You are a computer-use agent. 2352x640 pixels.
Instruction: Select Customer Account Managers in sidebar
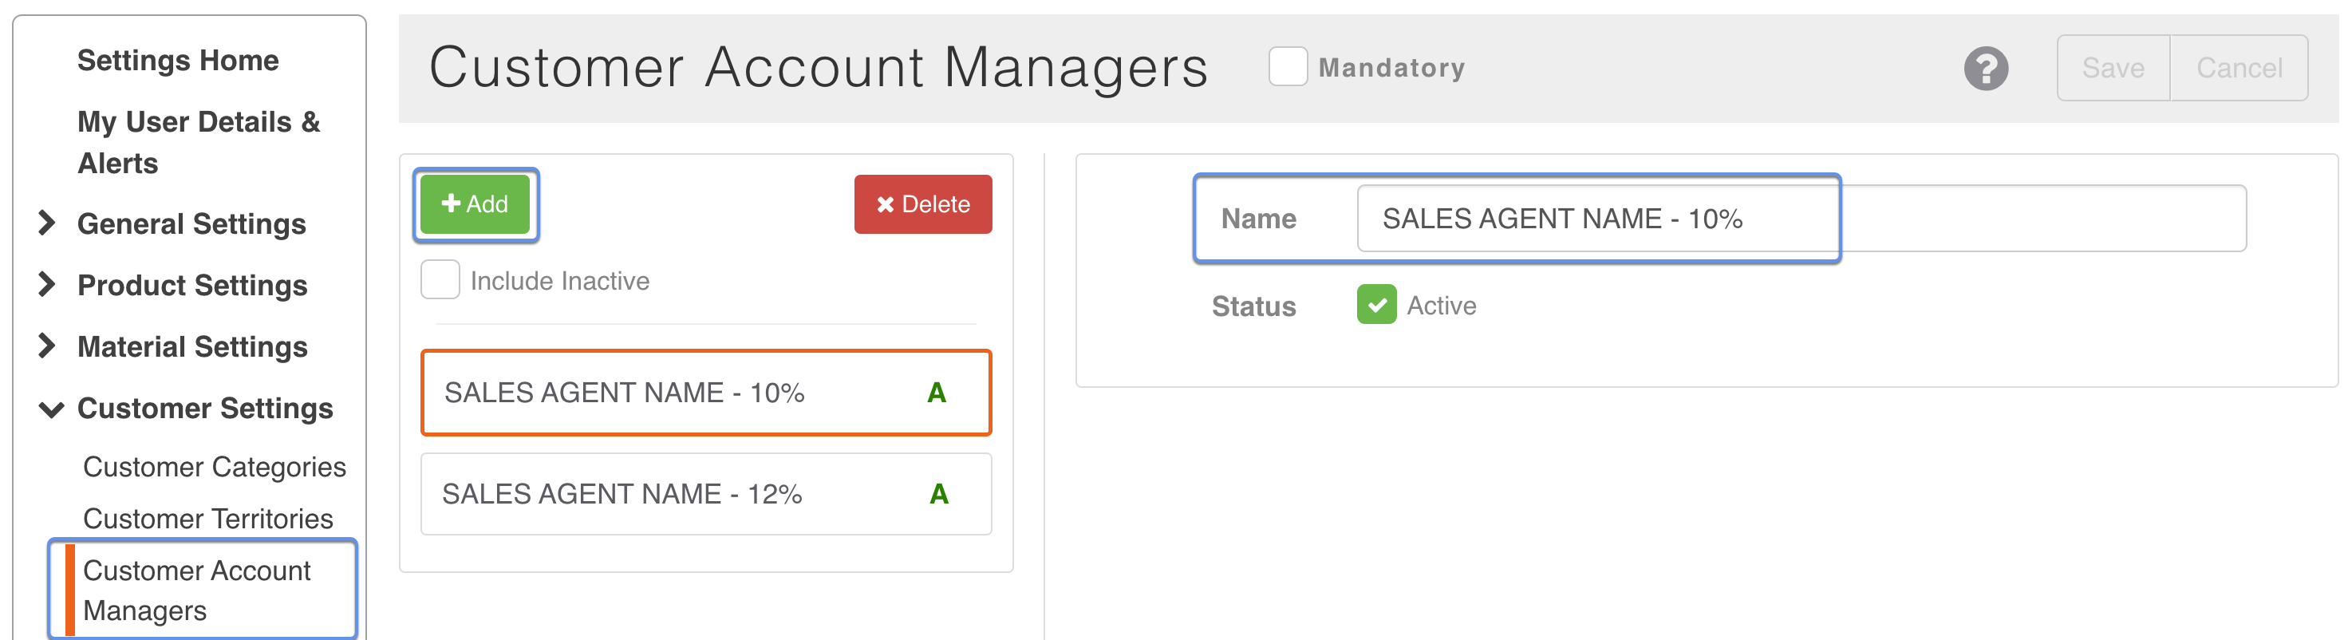pos(196,590)
